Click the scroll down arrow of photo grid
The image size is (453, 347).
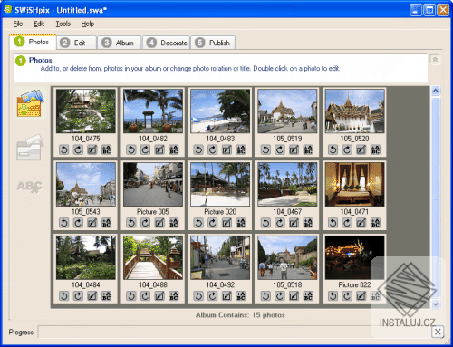[x=436, y=304]
